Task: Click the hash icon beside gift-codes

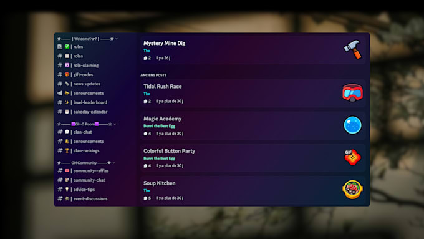Action: (60, 74)
